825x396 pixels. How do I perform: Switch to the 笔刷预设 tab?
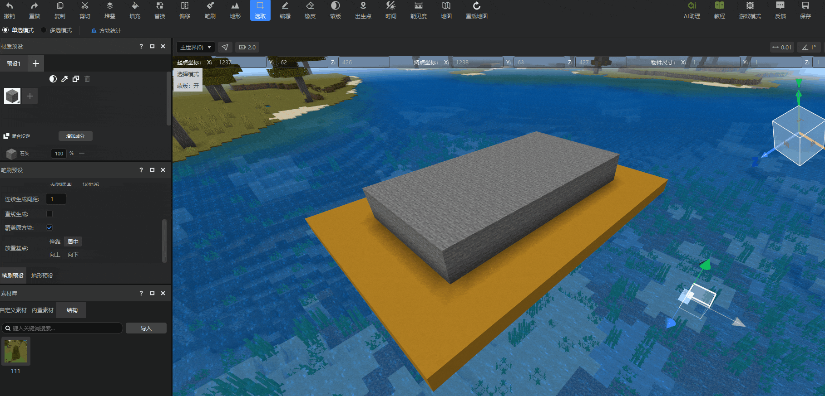coord(13,275)
